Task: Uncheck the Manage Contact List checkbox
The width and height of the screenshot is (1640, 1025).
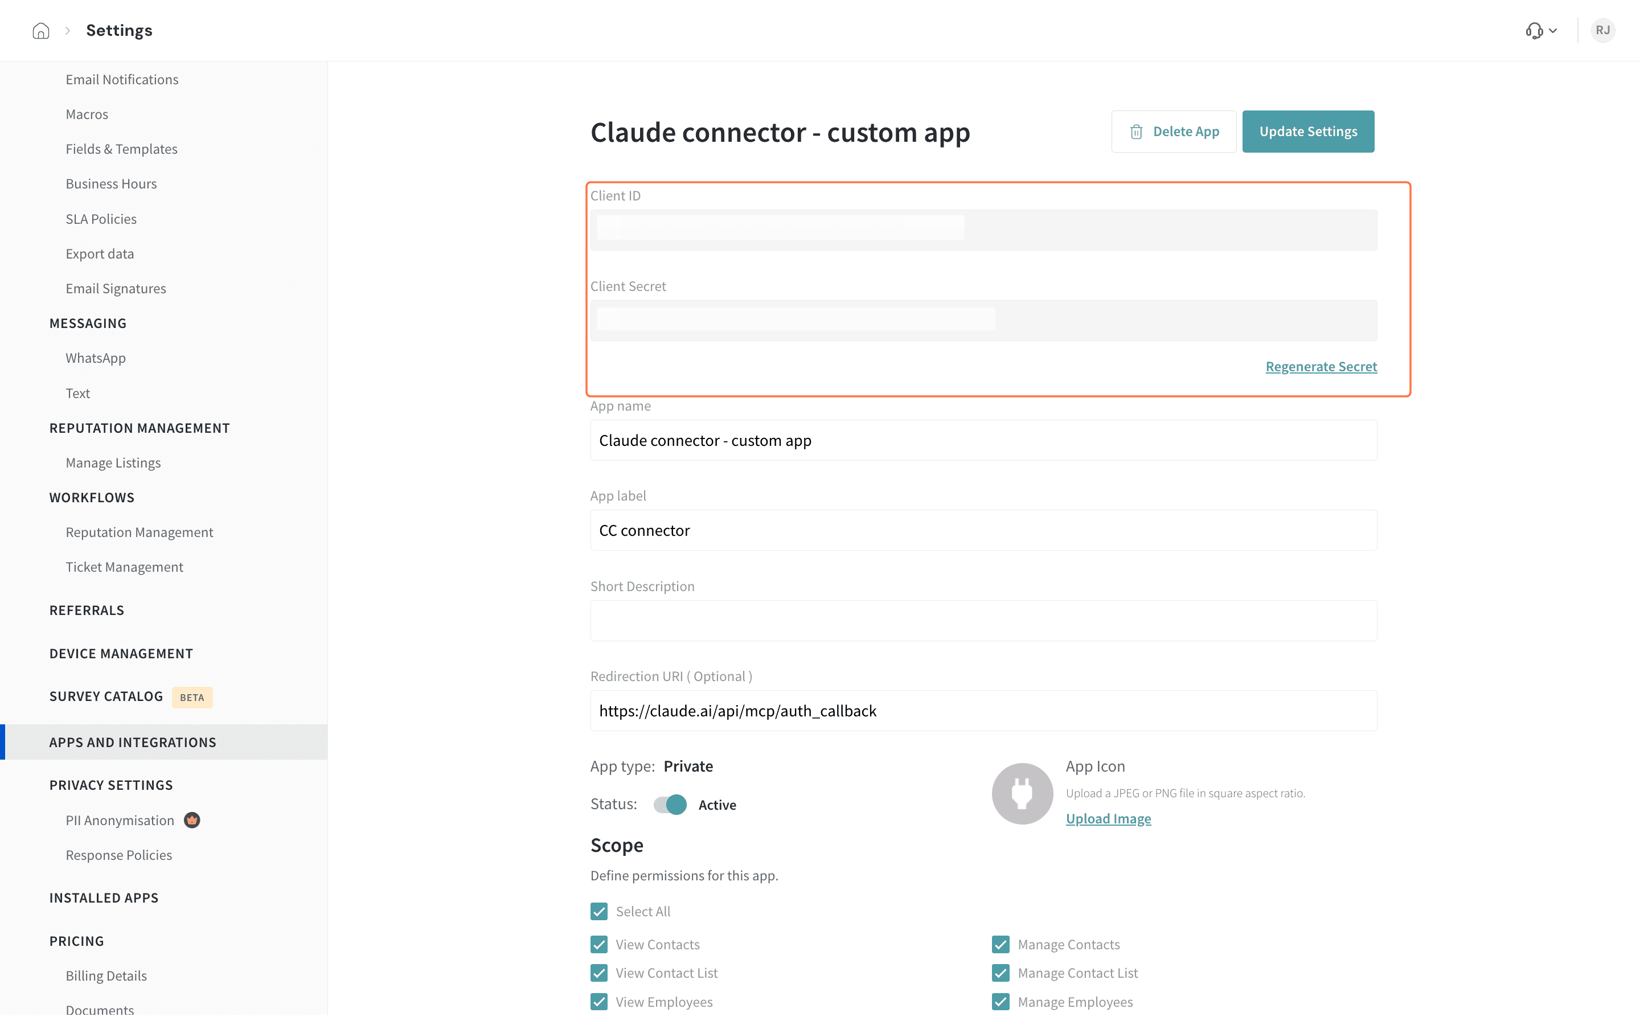Action: 1001,973
